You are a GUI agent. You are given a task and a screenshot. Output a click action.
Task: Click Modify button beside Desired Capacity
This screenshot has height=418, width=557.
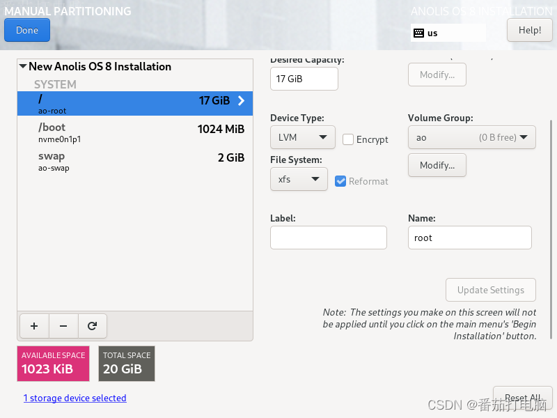[x=437, y=75]
